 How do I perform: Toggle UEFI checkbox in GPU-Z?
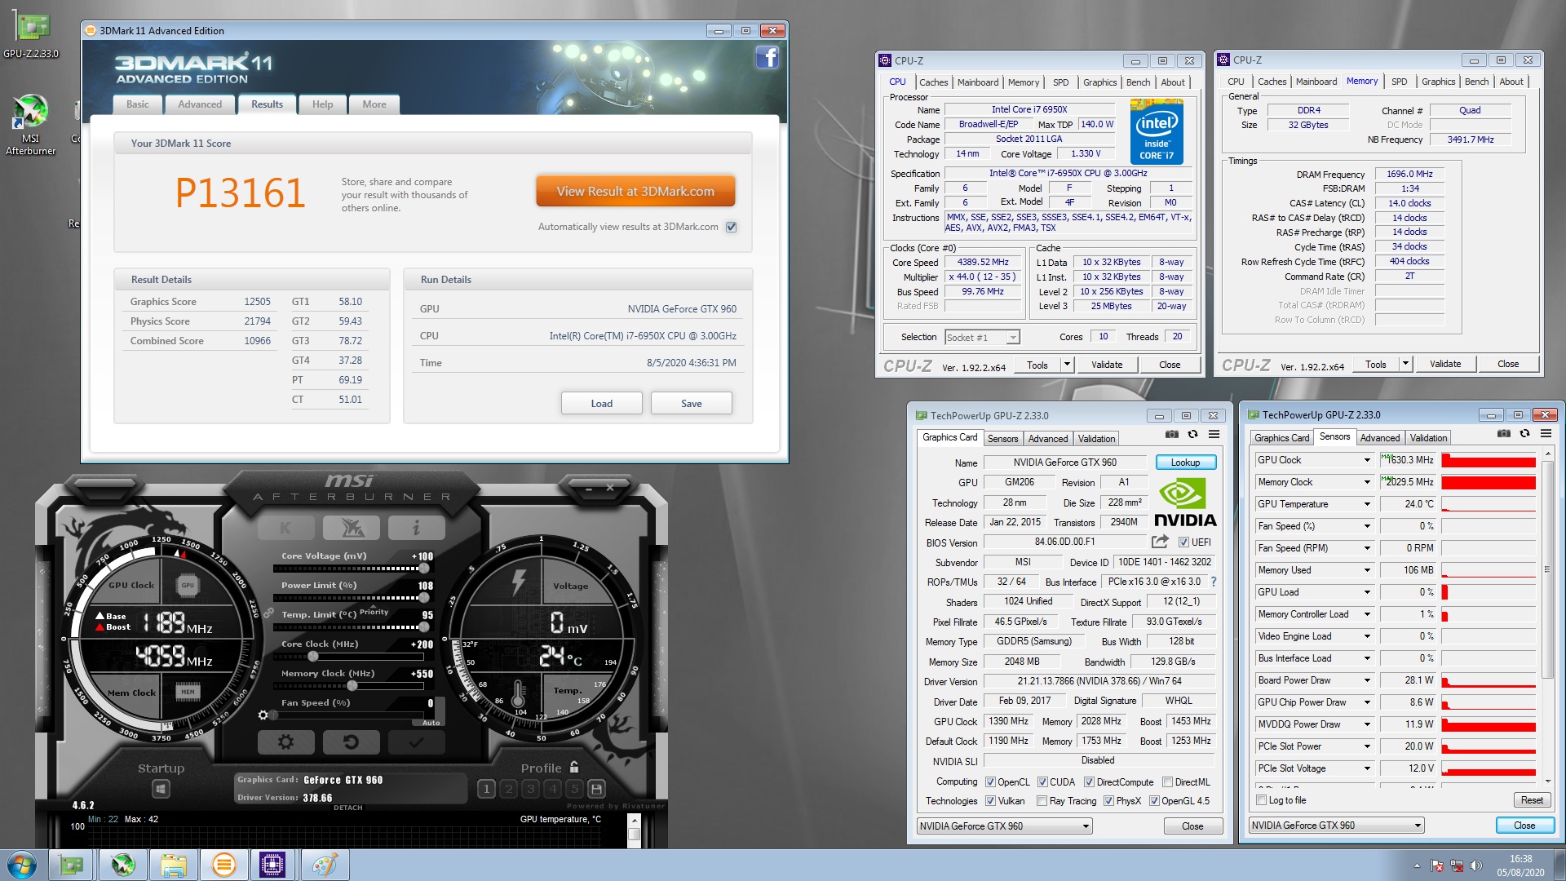click(x=1183, y=542)
